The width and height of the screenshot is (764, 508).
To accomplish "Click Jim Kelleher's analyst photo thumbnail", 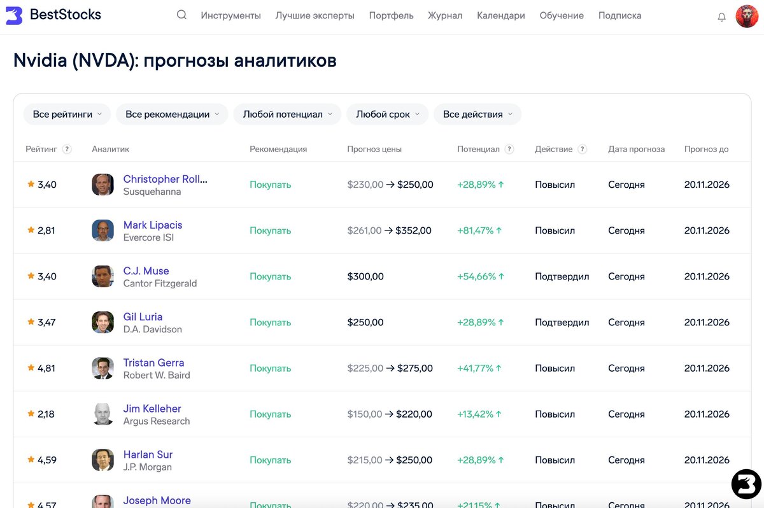I will 103,414.
